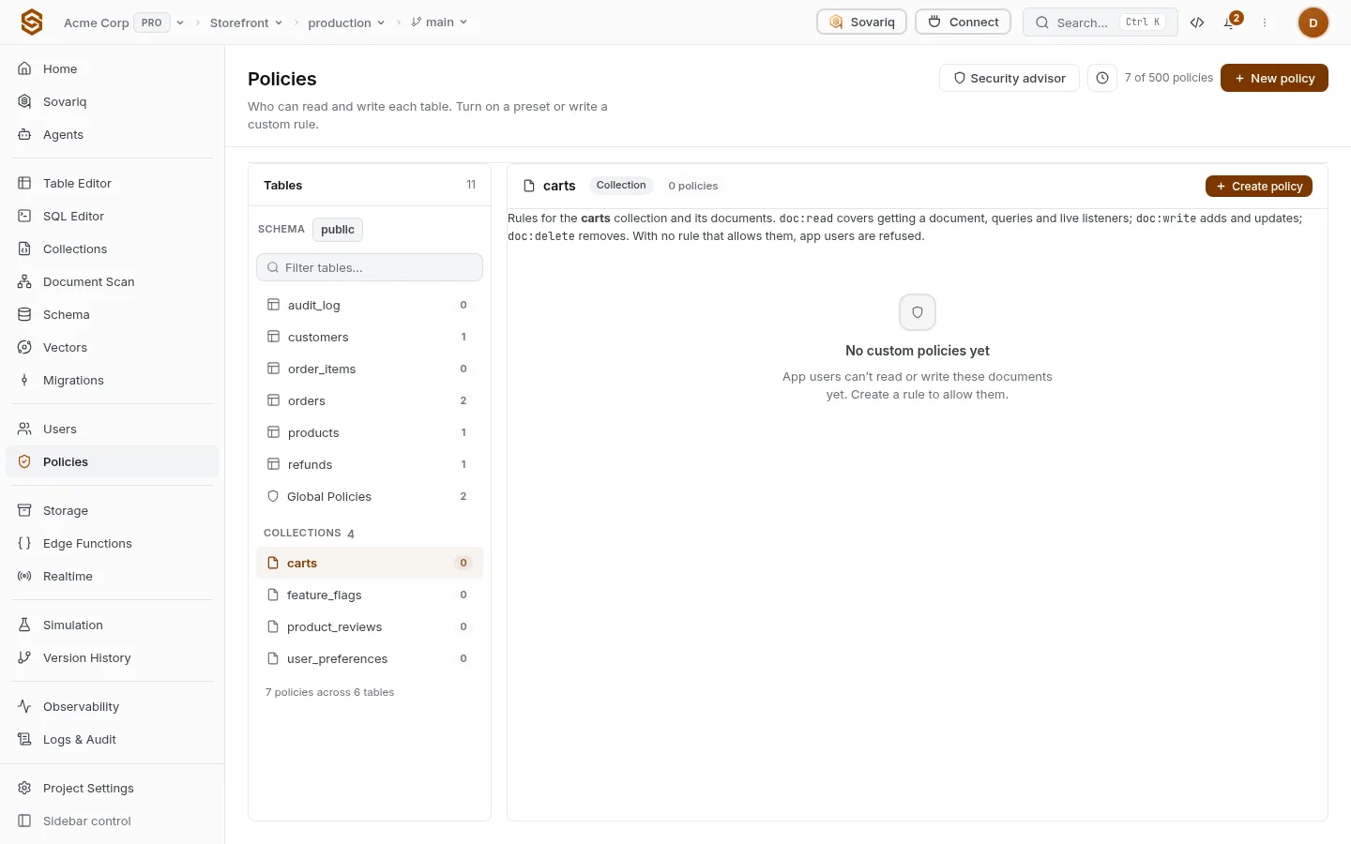
Task: Select the feature_flags collection
Action: point(370,595)
